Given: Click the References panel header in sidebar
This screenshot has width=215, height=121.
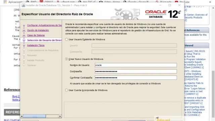Looking at the screenshot, I should pos(197,30).
